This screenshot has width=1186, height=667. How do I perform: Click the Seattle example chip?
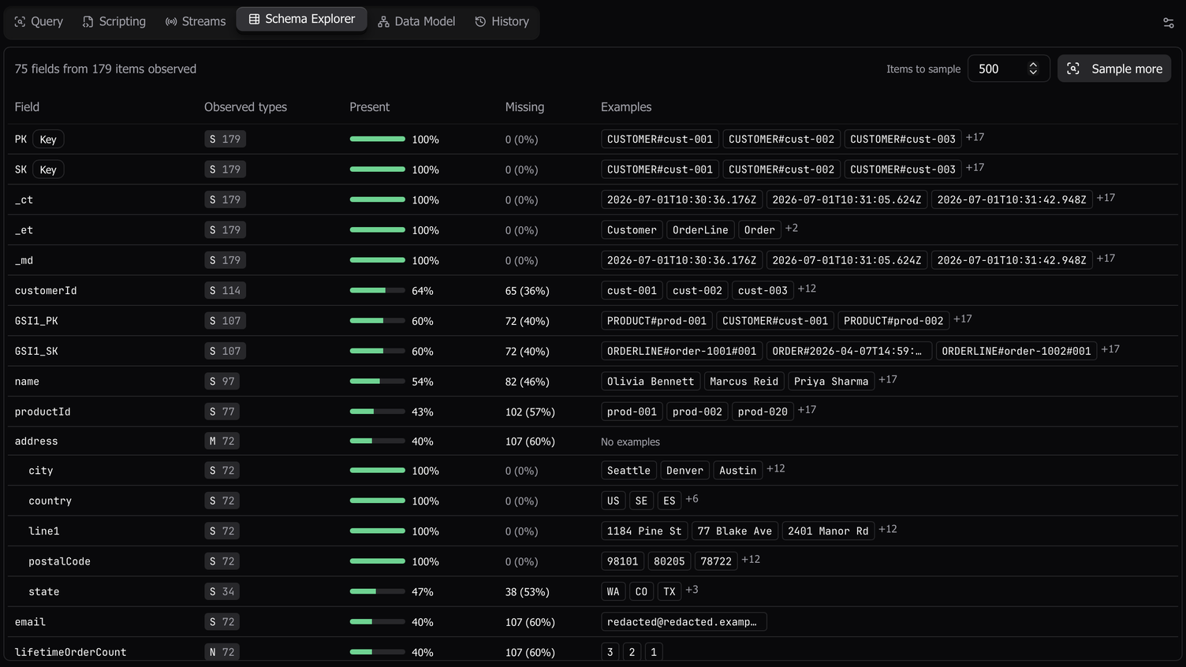628,471
